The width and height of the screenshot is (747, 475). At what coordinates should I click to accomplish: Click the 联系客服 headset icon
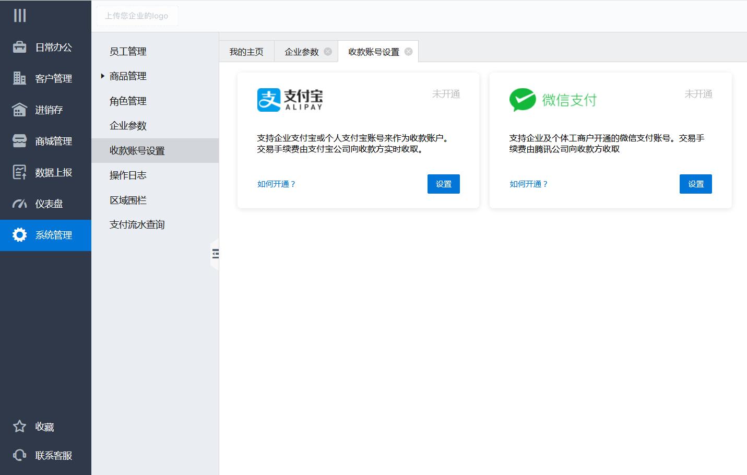click(20, 455)
